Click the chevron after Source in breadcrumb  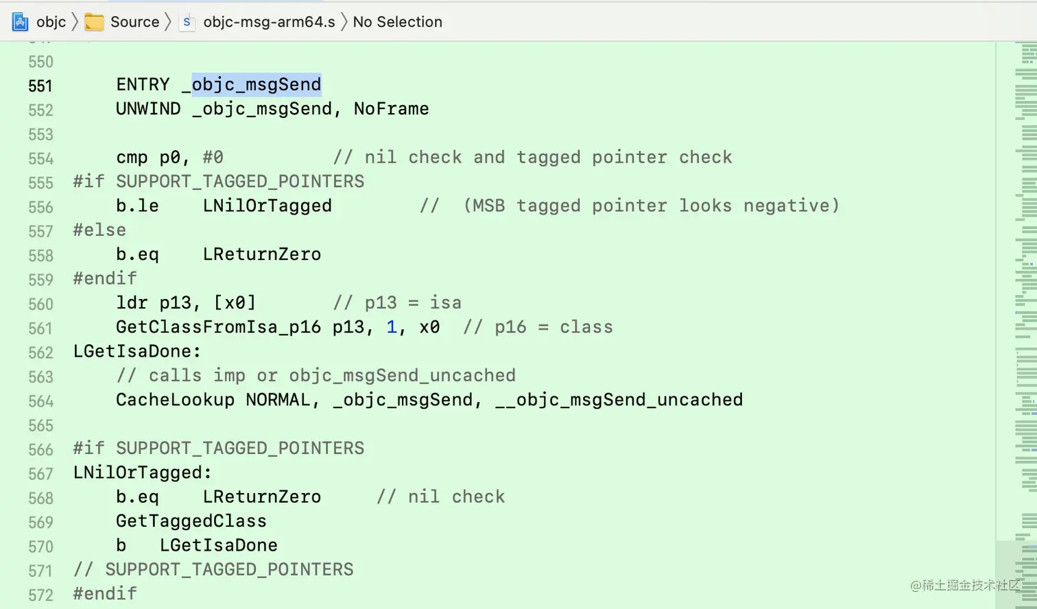tap(167, 22)
